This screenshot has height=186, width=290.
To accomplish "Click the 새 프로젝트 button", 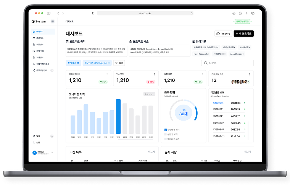I will (243, 33).
